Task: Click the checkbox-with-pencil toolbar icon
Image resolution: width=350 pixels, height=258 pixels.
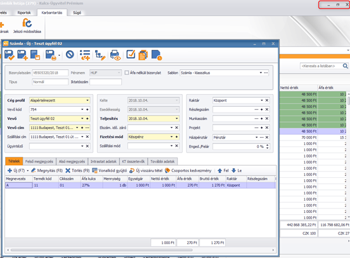Action: coord(131,55)
